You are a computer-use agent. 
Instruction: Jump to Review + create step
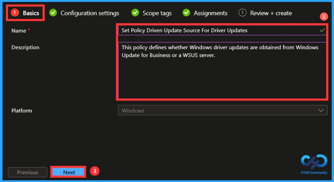coord(271,13)
